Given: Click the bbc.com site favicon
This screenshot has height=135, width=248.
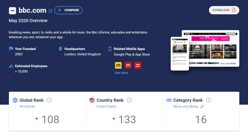Looking at the screenshot, I should pyautogui.click(x=12, y=11).
